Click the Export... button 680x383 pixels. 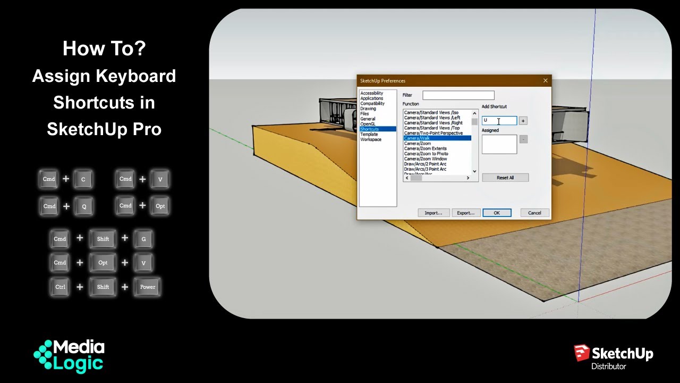(x=466, y=213)
